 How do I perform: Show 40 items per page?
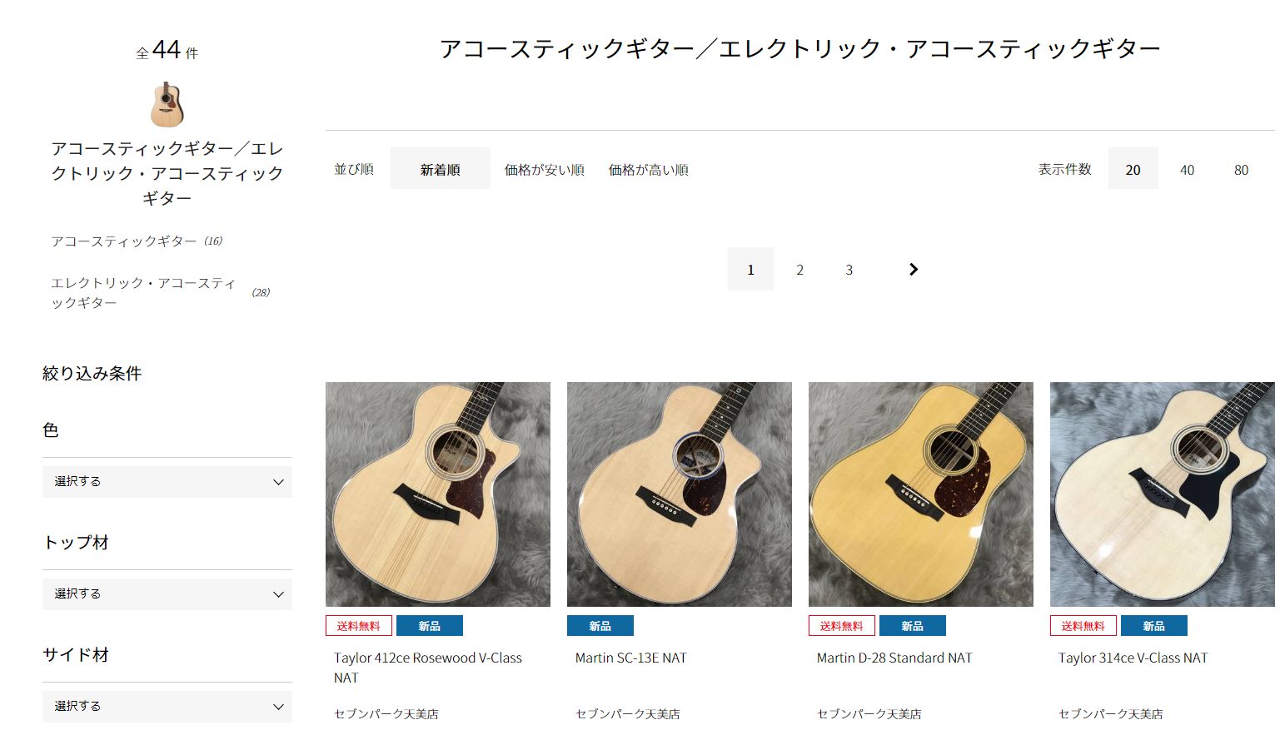[1188, 170]
